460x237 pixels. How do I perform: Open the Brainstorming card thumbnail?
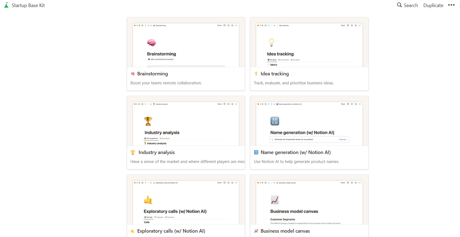(x=186, y=42)
